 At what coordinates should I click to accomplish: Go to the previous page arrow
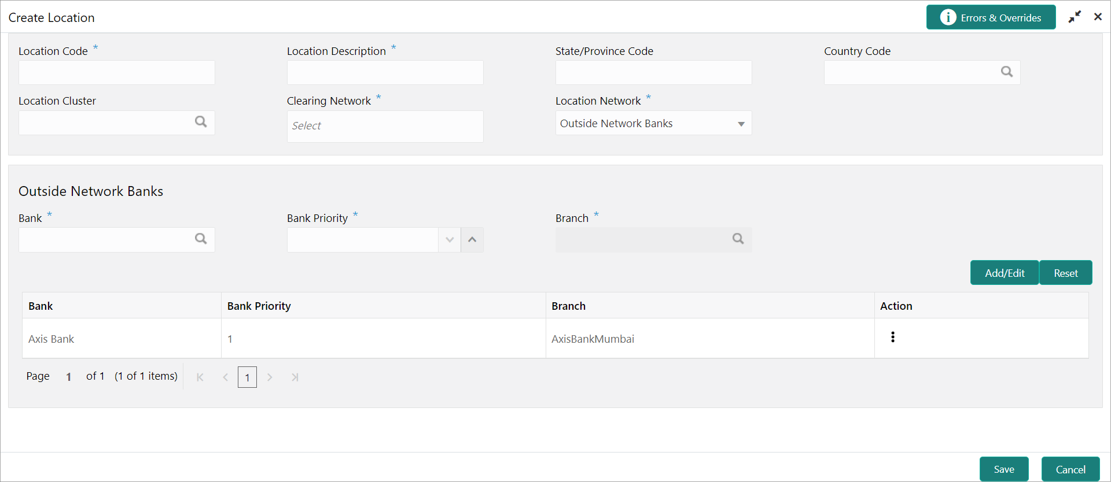pyautogui.click(x=226, y=377)
